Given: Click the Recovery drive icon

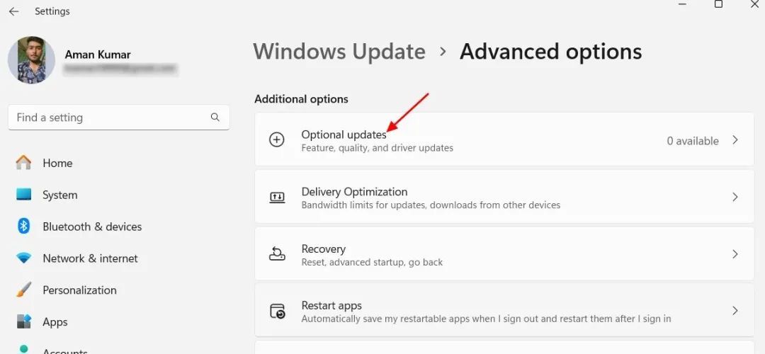Looking at the screenshot, I should click(277, 254).
